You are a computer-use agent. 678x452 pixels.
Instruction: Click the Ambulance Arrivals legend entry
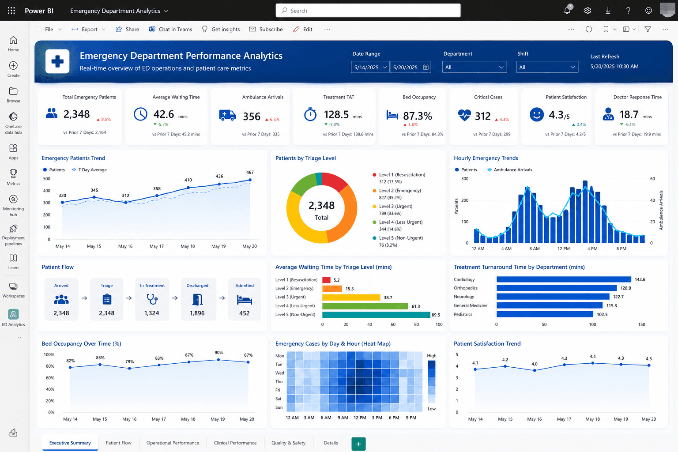[510, 170]
